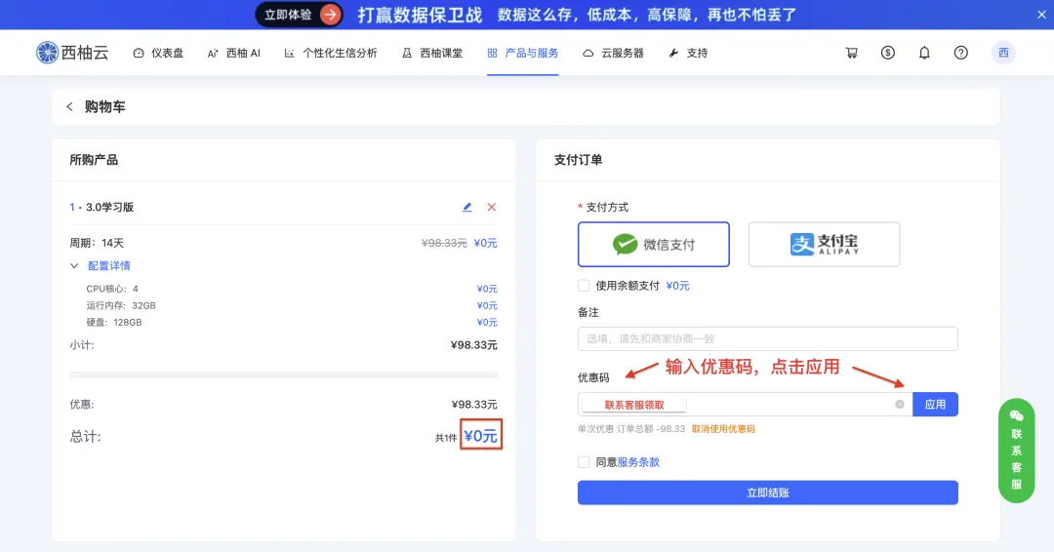
Task: Click the back arrow next to 购物车
Action: point(69,106)
